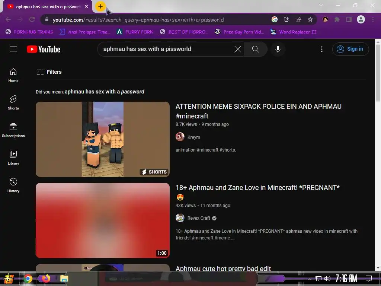Click the install app icon in the address bar
381x286 pixels.
(x=286, y=19)
